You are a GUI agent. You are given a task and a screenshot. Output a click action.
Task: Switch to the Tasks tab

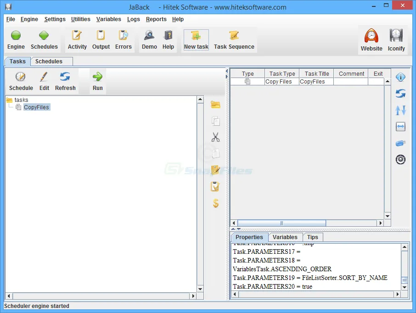coord(17,61)
